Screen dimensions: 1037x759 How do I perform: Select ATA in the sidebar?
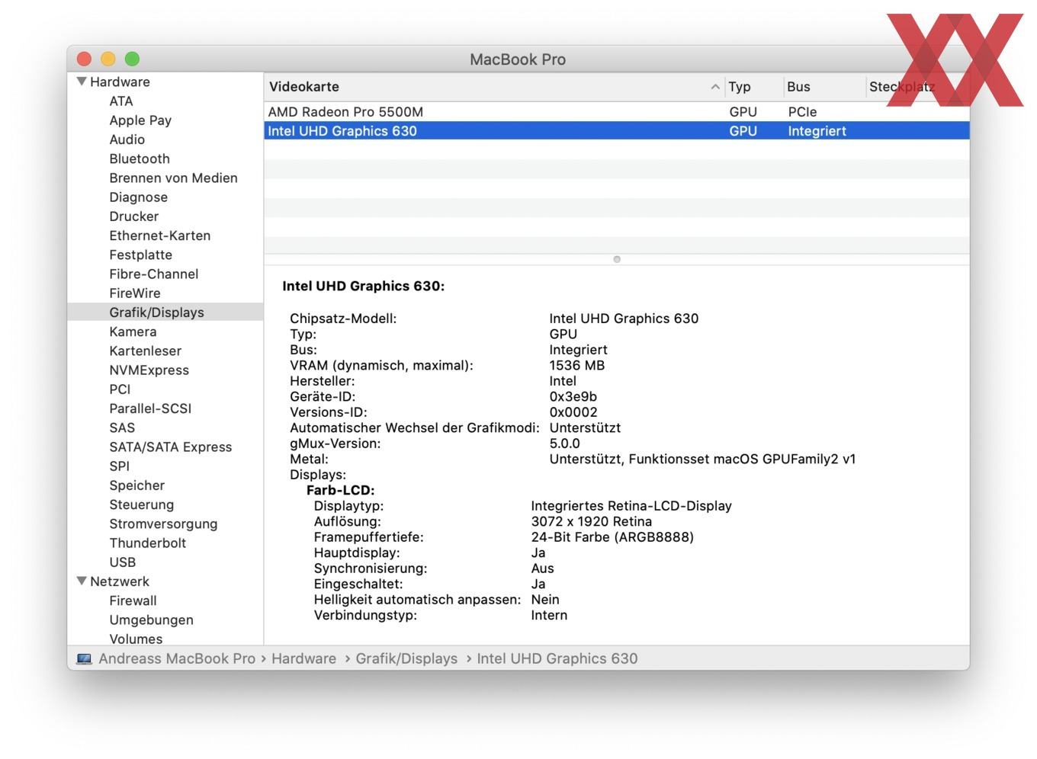tap(121, 101)
